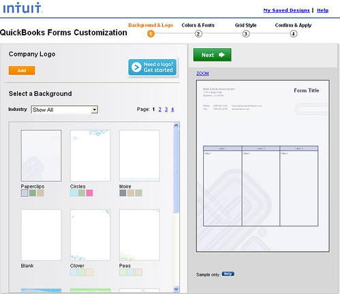The height and width of the screenshot is (294, 340).
Task: Click the form preview image
Action: pos(263,166)
